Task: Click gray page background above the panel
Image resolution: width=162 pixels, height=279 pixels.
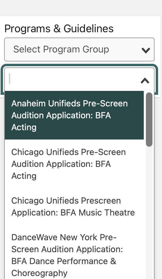Action: (x=81, y=8)
